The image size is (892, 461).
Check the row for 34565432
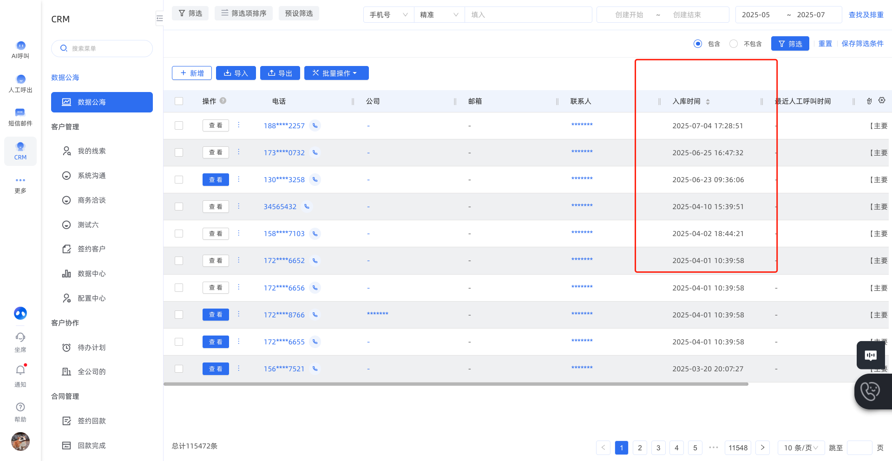[x=179, y=206]
